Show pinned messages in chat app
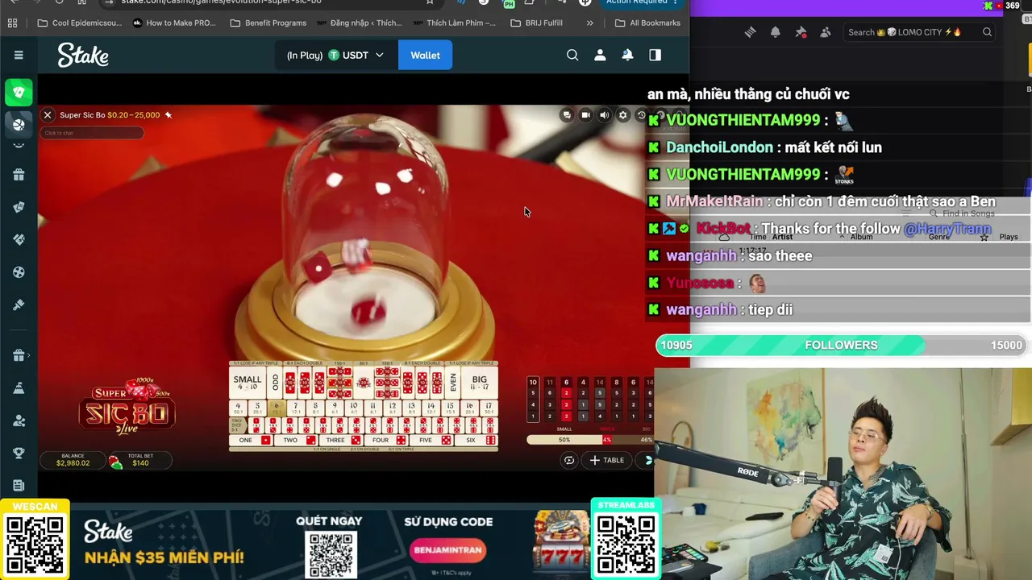This screenshot has width=1032, height=580. pos(801,32)
